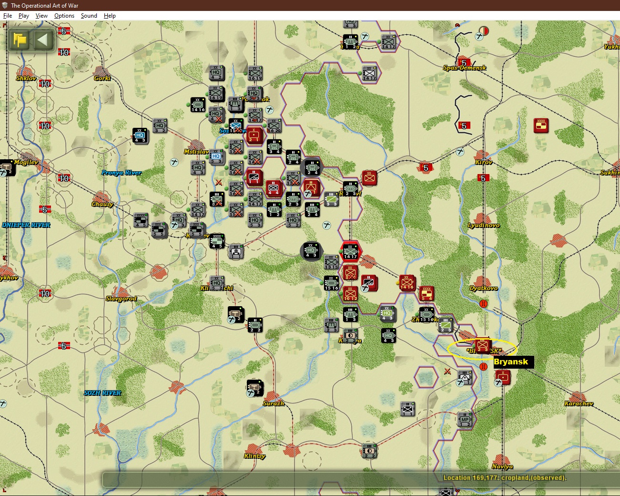
Task: Select grey XXXX counter marked 4 5
Action: click(x=141, y=220)
